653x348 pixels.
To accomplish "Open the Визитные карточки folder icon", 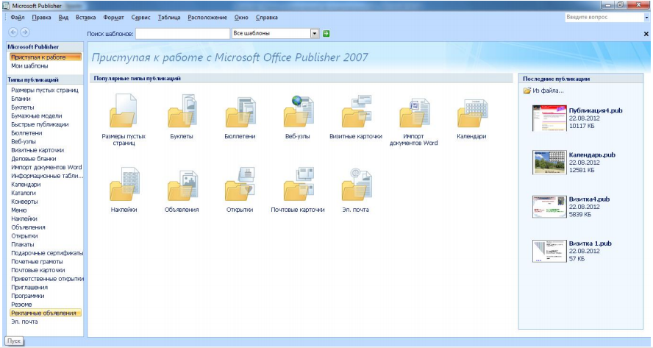I will [x=356, y=111].
